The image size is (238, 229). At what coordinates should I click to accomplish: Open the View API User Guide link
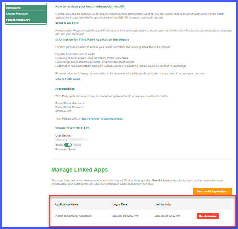[x=67, y=79]
